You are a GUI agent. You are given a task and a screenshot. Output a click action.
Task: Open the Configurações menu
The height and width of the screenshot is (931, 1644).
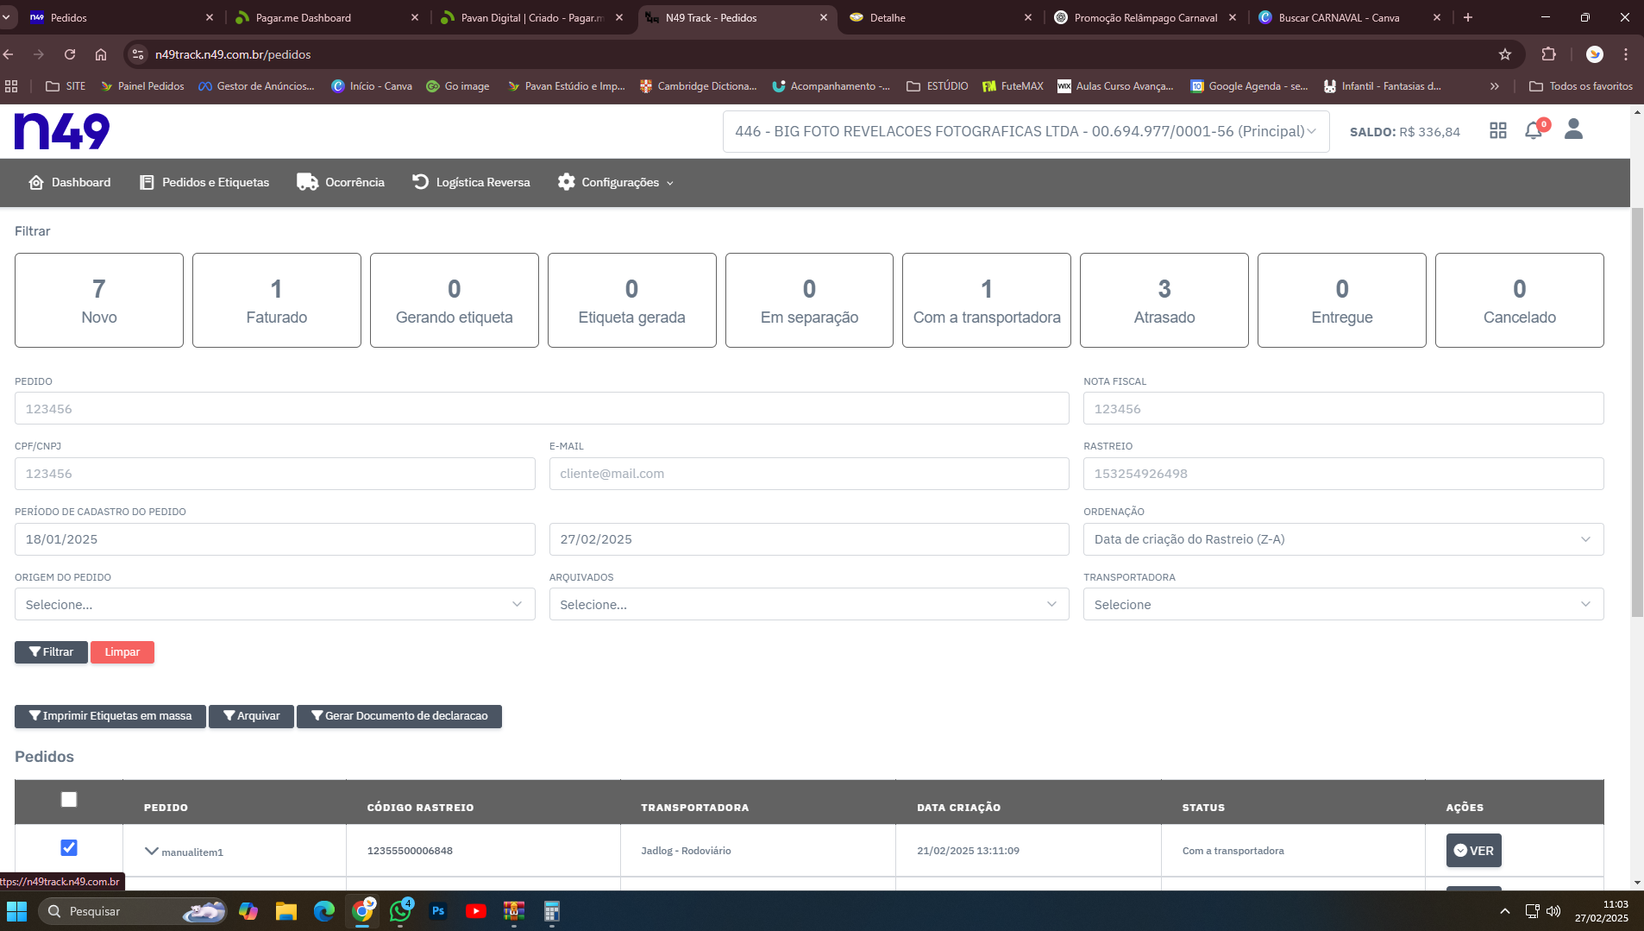point(616,182)
